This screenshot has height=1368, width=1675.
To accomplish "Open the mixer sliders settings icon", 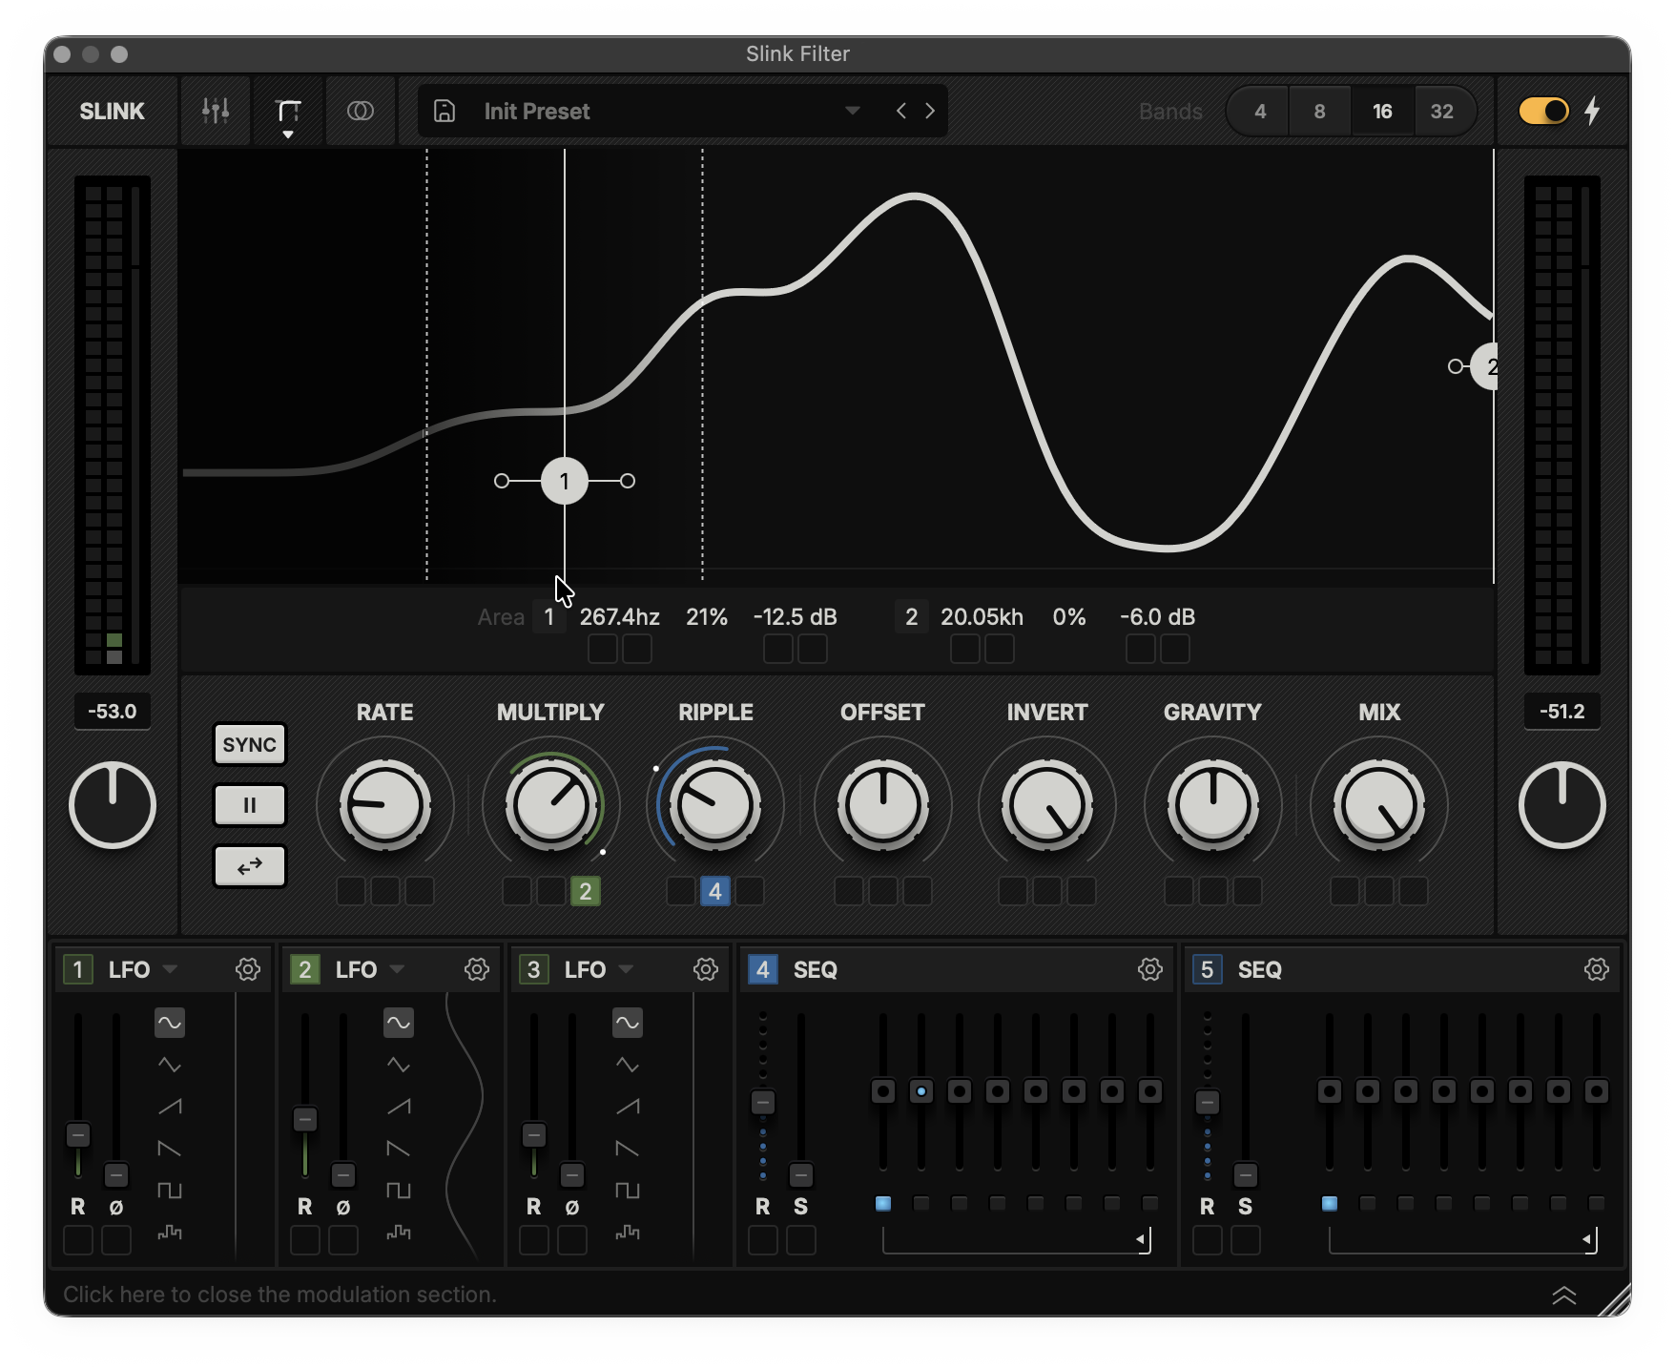I will point(216,111).
